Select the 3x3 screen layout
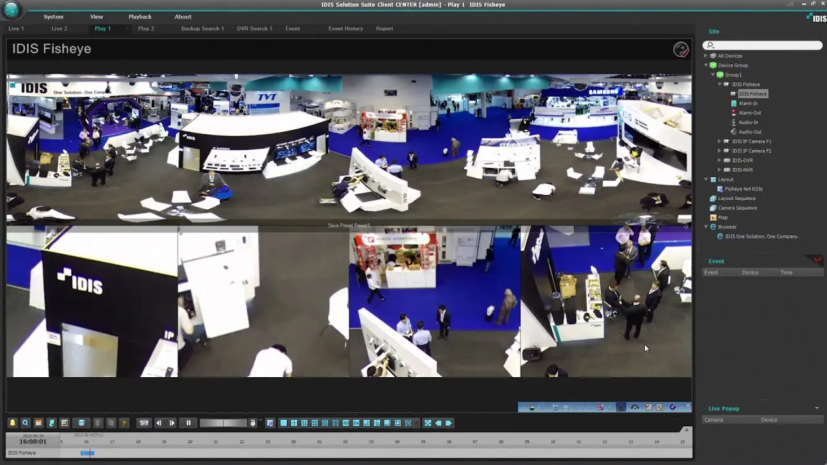This screenshot has height=465, width=827. click(304, 423)
